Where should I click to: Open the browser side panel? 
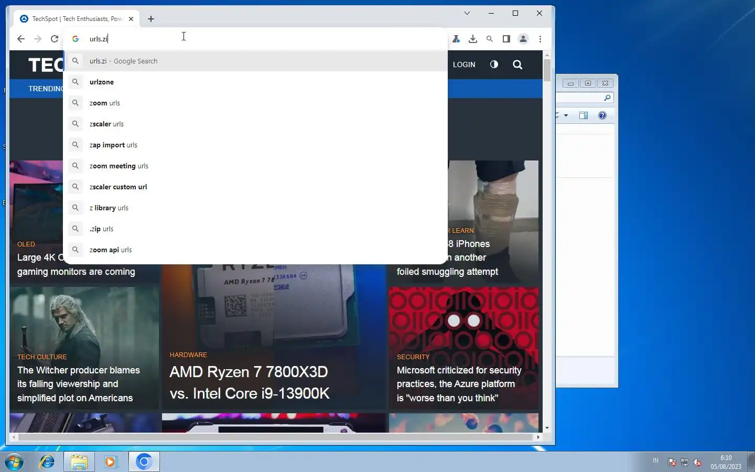pyautogui.click(x=506, y=39)
